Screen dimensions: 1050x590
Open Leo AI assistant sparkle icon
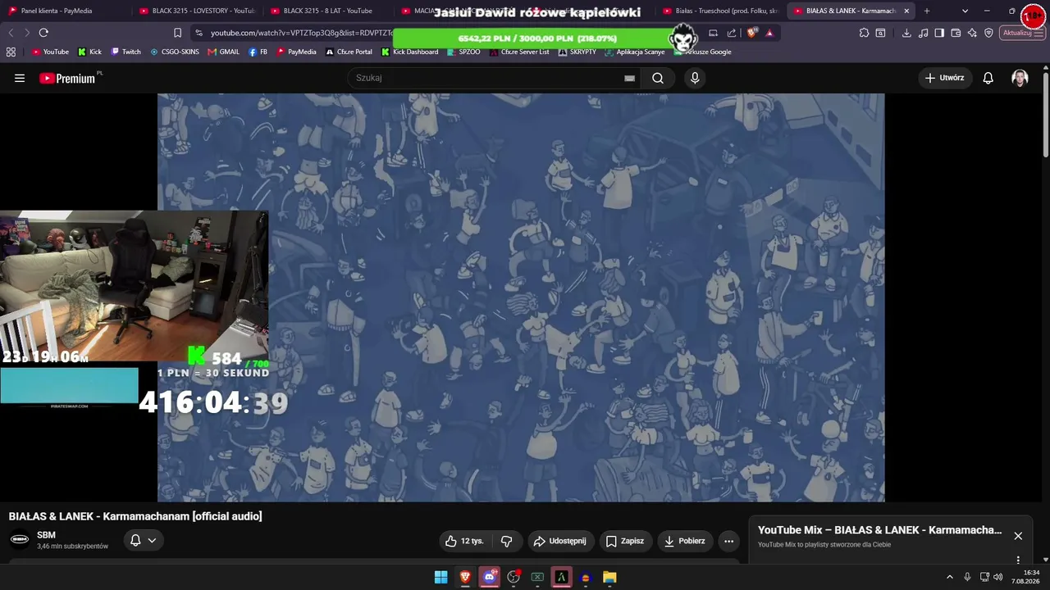(x=972, y=33)
